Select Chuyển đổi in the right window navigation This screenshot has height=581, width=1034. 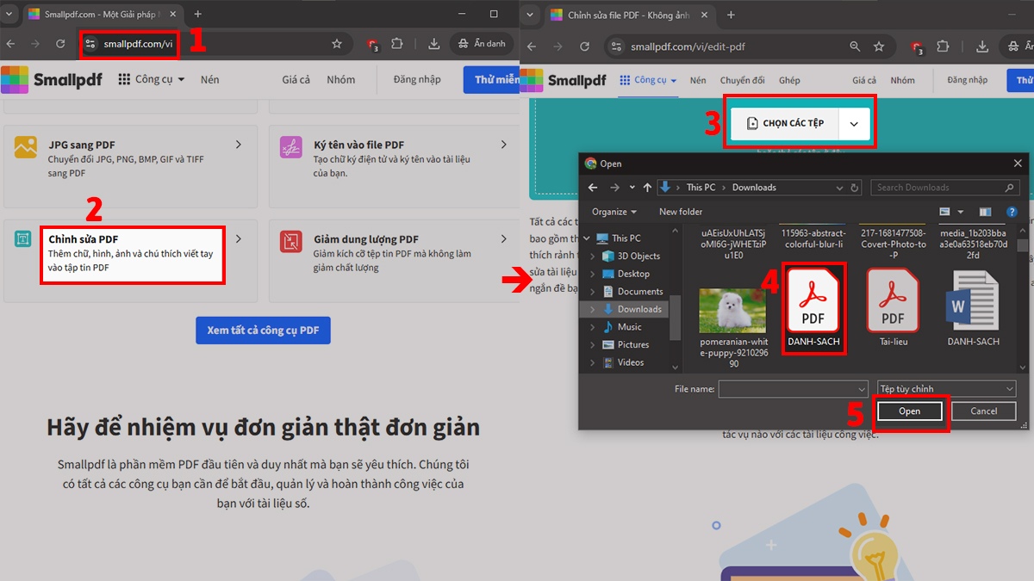(742, 80)
